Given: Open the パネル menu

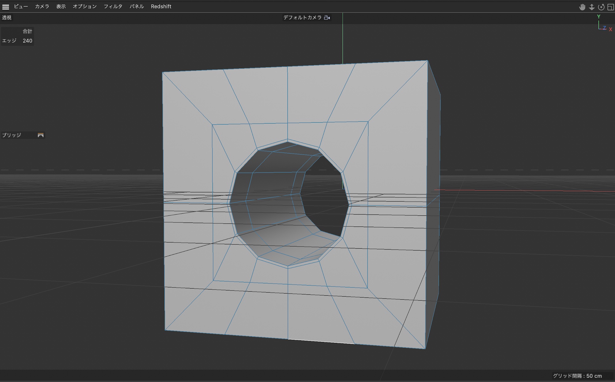Looking at the screenshot, I should click(137, 6).
